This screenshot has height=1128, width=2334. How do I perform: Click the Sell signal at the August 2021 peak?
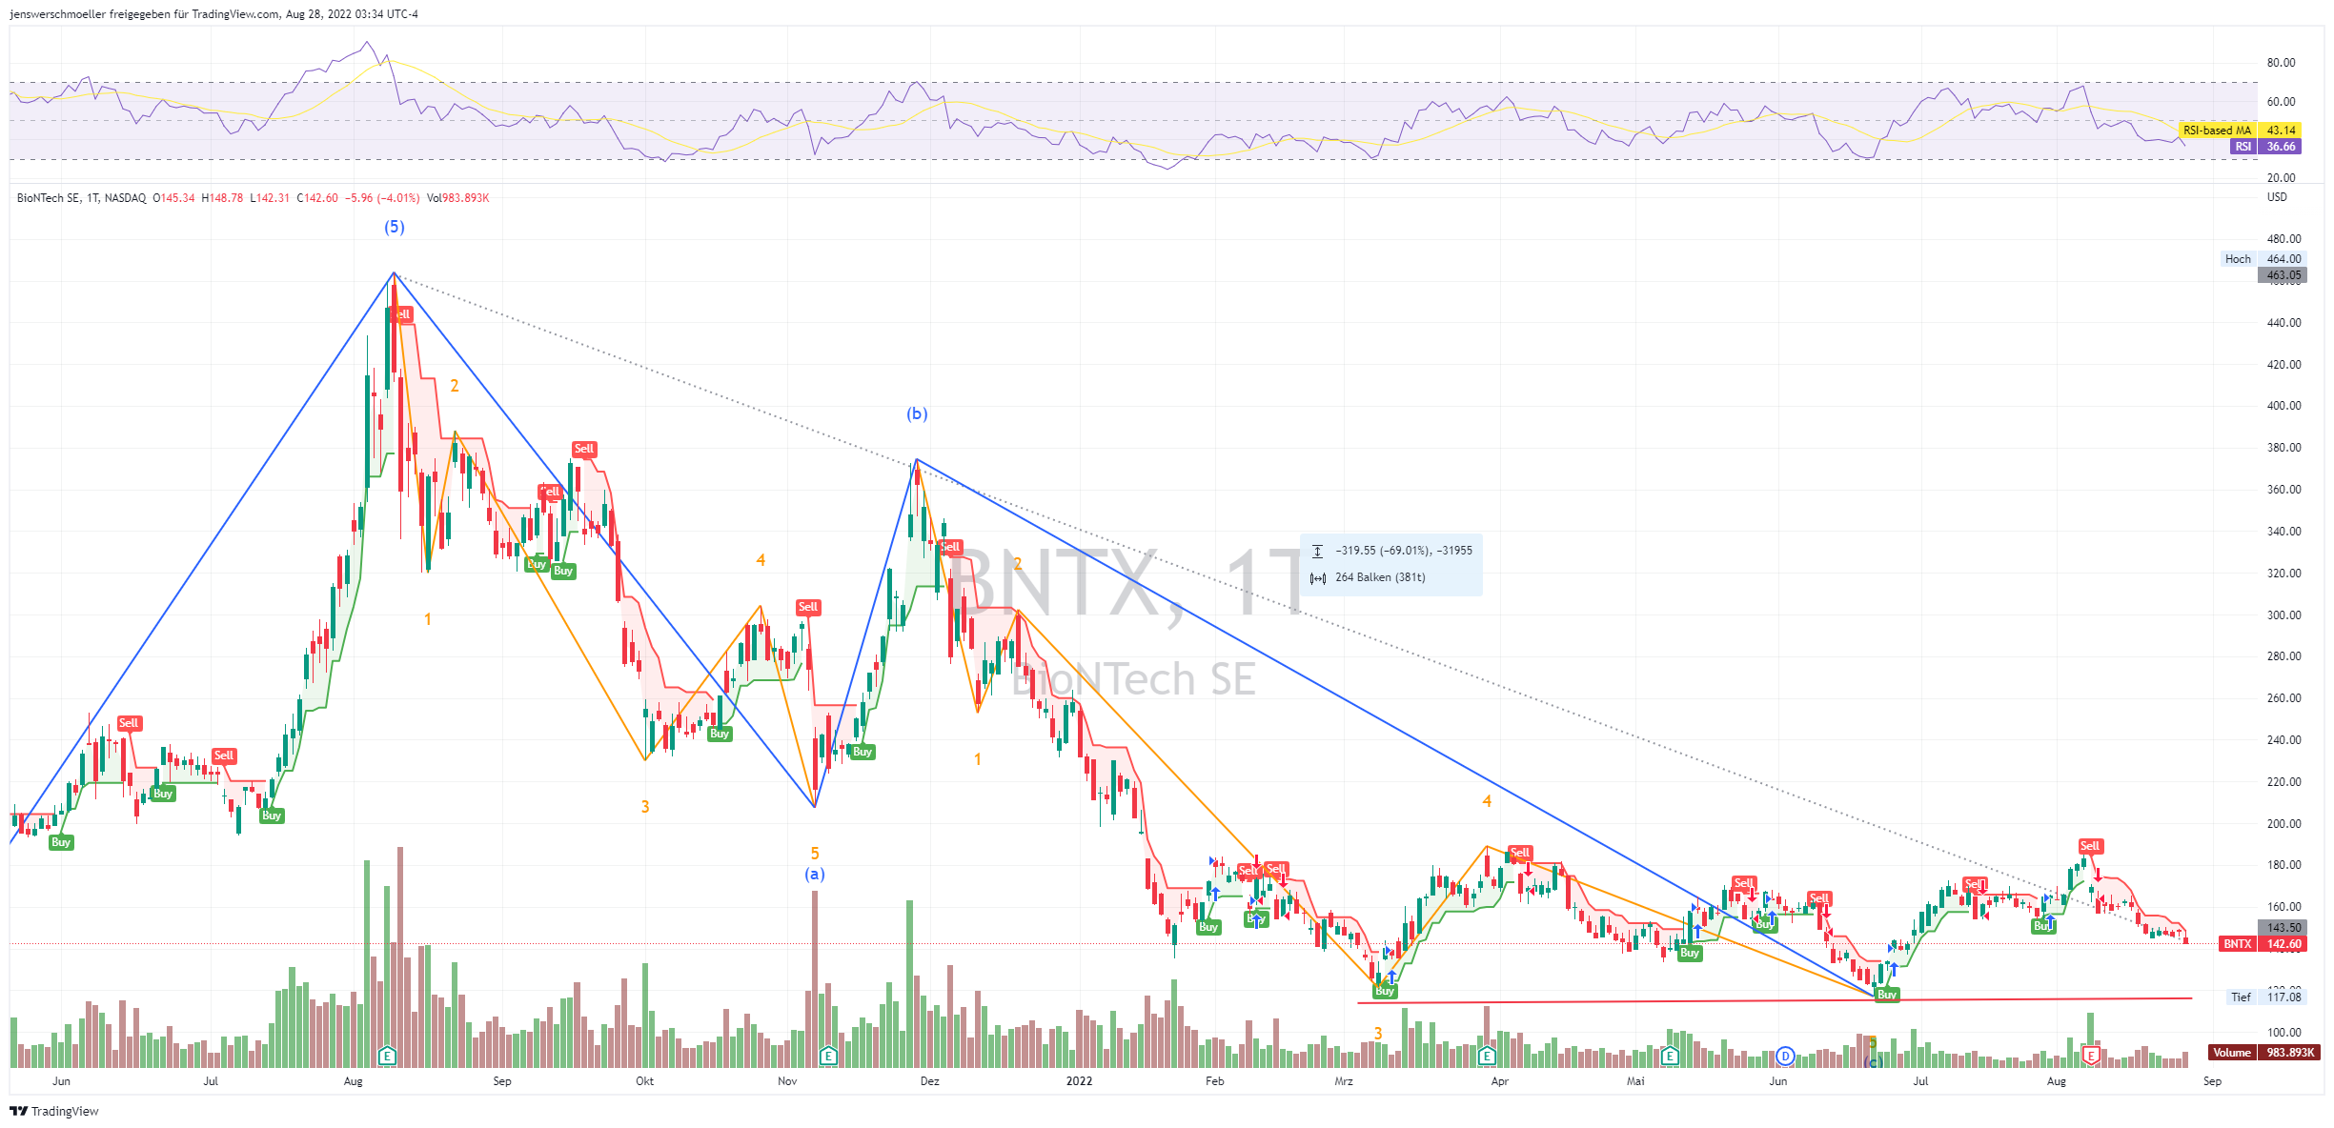pos(402,314)
